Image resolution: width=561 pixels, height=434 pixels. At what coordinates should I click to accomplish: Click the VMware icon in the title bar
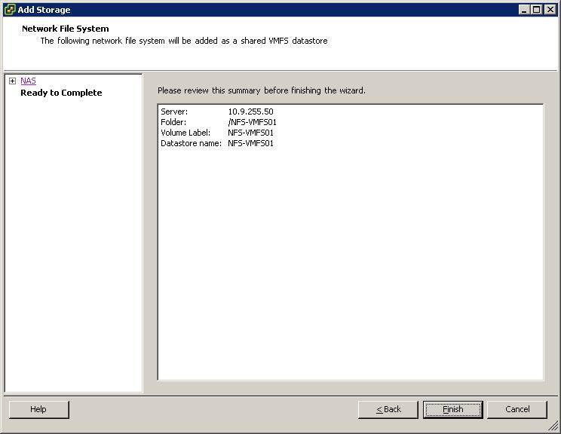pos(9,10)
